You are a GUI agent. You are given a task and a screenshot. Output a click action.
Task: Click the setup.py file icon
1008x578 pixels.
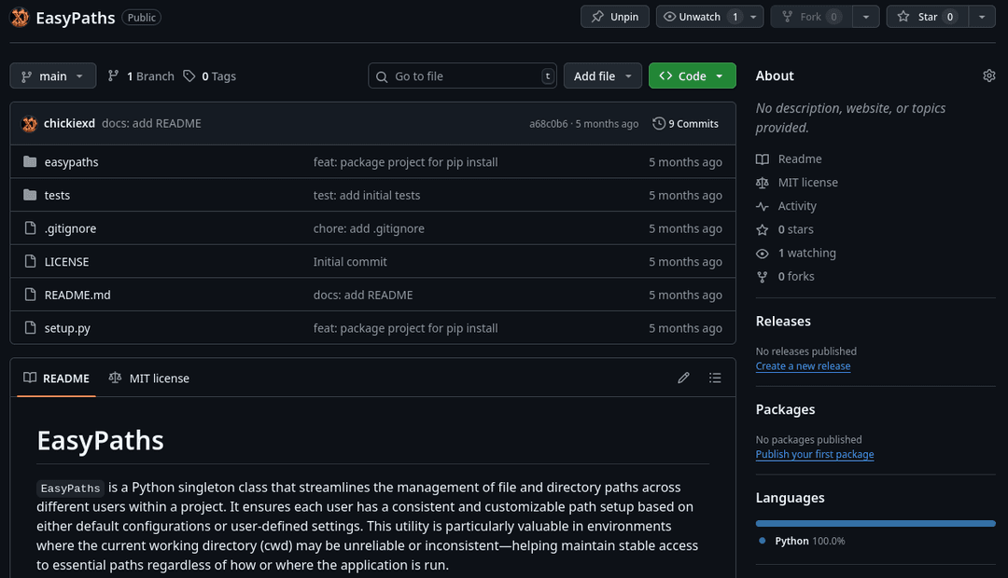(30, 327)
